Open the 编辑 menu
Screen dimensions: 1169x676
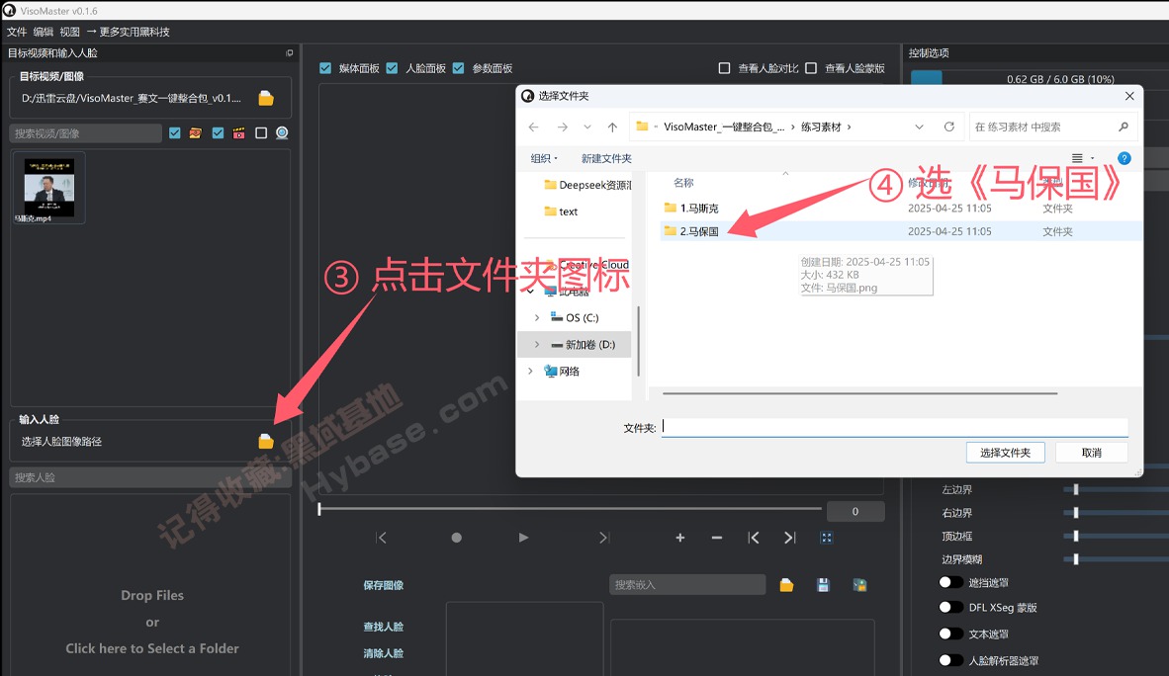click(44, 32)
